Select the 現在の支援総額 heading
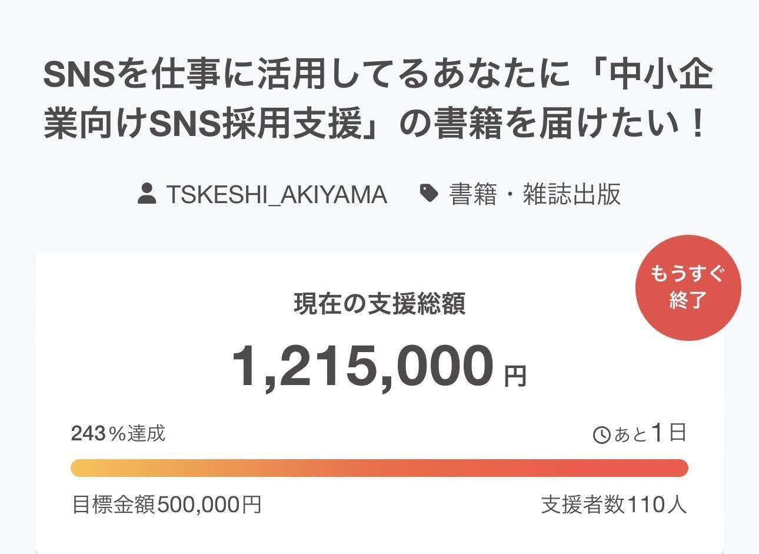The height and width of the screenshot is (554, 759). (379, 304)
